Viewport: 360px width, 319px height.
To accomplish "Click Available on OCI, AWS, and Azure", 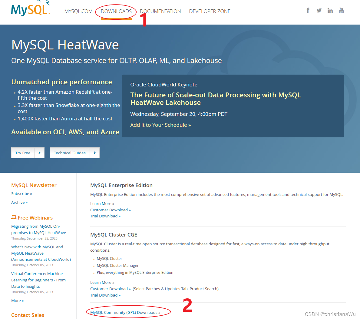I will tap(65, 132).
